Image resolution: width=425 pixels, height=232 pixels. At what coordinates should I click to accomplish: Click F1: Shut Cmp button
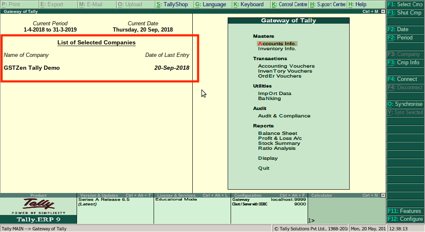[x=405, y=13]
